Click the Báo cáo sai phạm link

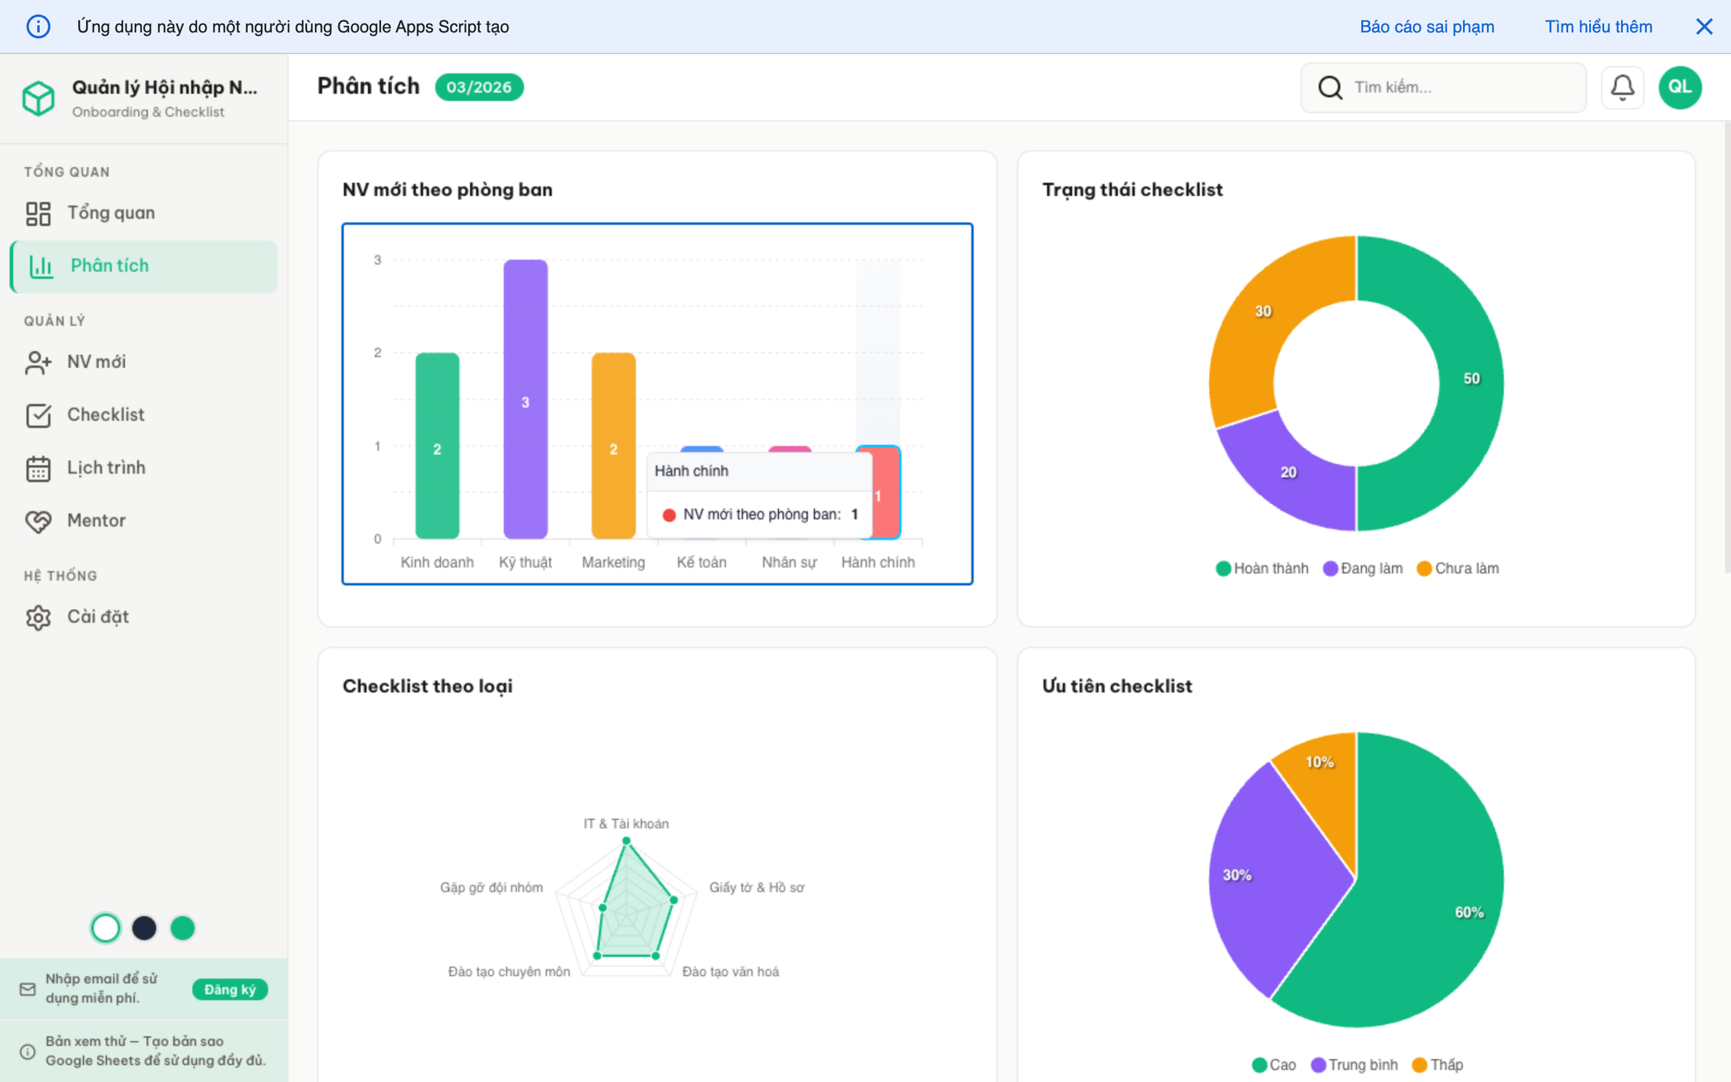pyautogui.click(x=1426, y=26)
